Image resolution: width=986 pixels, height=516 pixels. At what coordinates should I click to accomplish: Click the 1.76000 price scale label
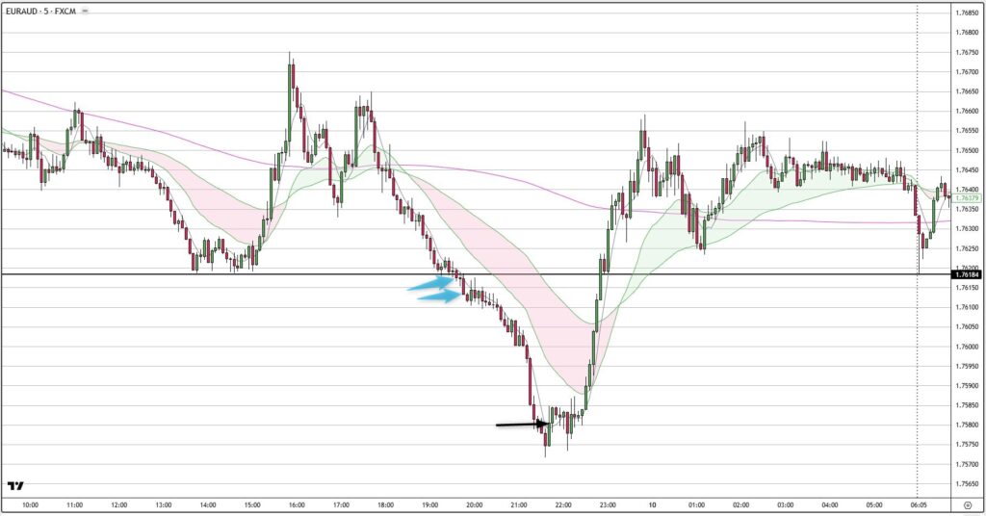(966, 347)
